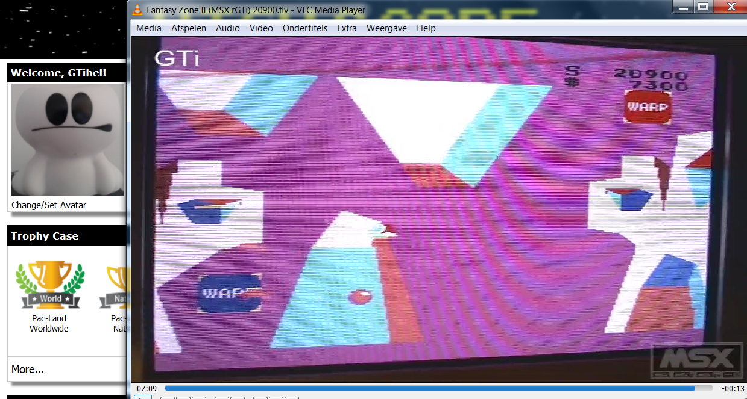Toggle the remaining time display -00:13
Viewport: 747px width, 399px height.
click(x=733, y=388)
